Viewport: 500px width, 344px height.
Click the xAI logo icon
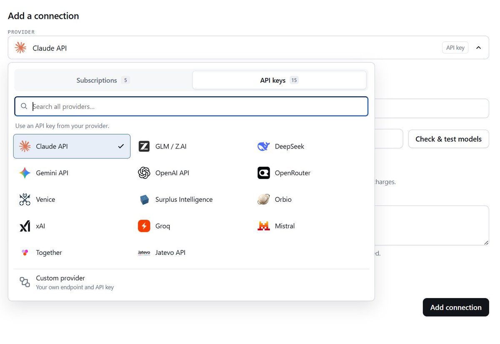click(x=25, y=226)
